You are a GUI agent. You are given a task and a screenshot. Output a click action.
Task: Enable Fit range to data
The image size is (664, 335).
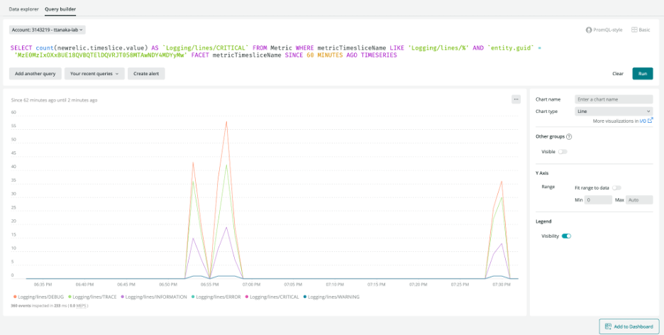616,187
